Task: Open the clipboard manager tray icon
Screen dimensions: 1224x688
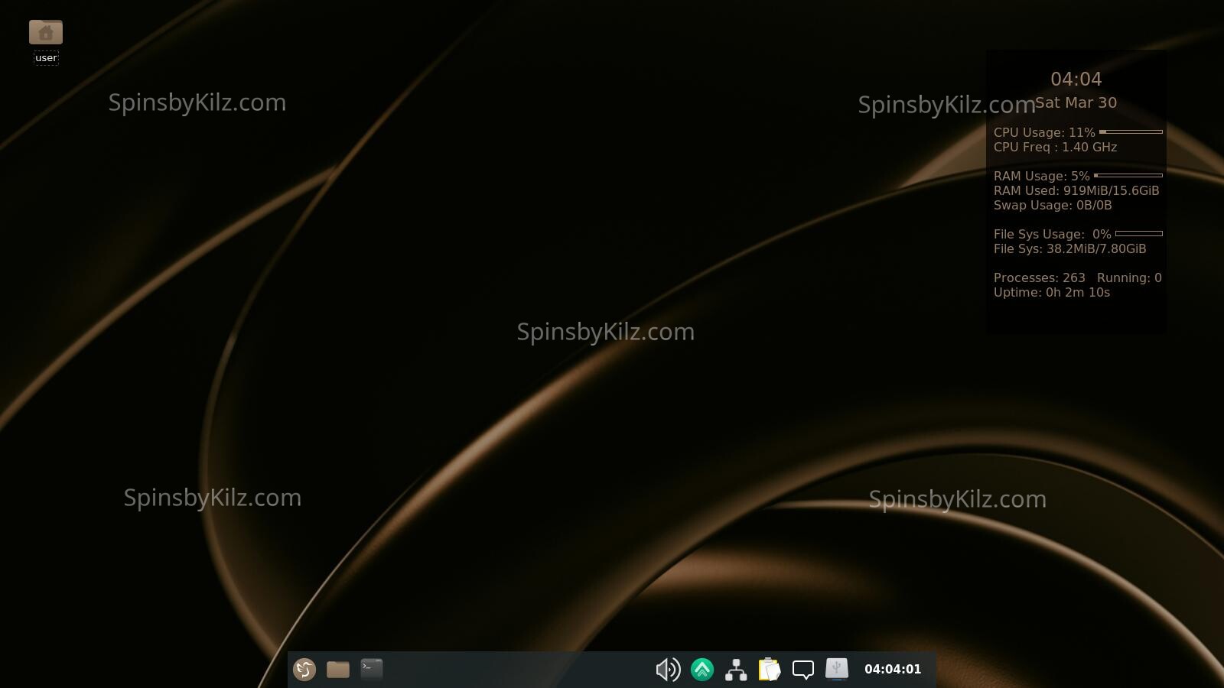Action: coord(770,670)
